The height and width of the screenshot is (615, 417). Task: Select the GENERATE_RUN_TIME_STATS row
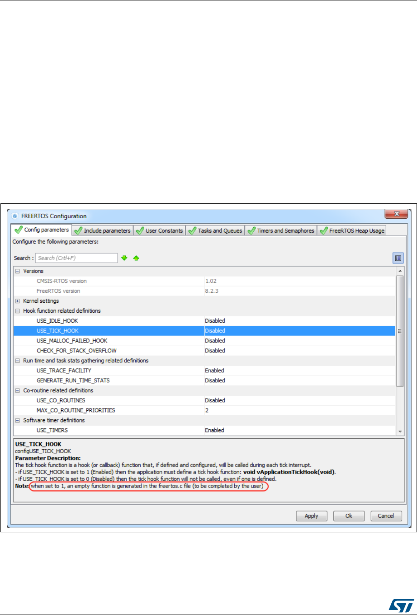(x=204, y=380)
